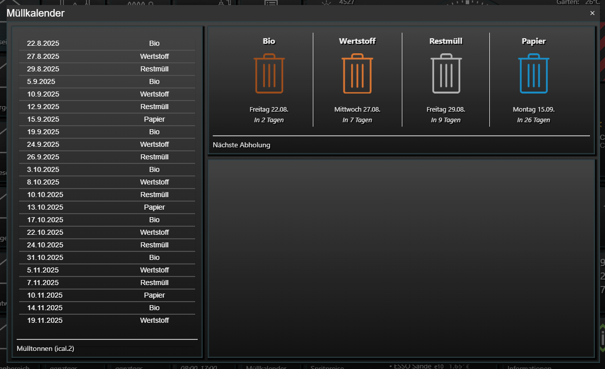Click the 'Freitag 29.08.' pickup date

(x=446, y=109)
